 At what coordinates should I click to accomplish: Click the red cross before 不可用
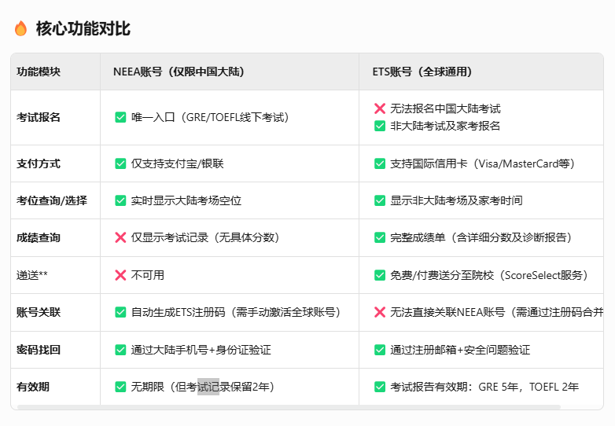point(120,275)
